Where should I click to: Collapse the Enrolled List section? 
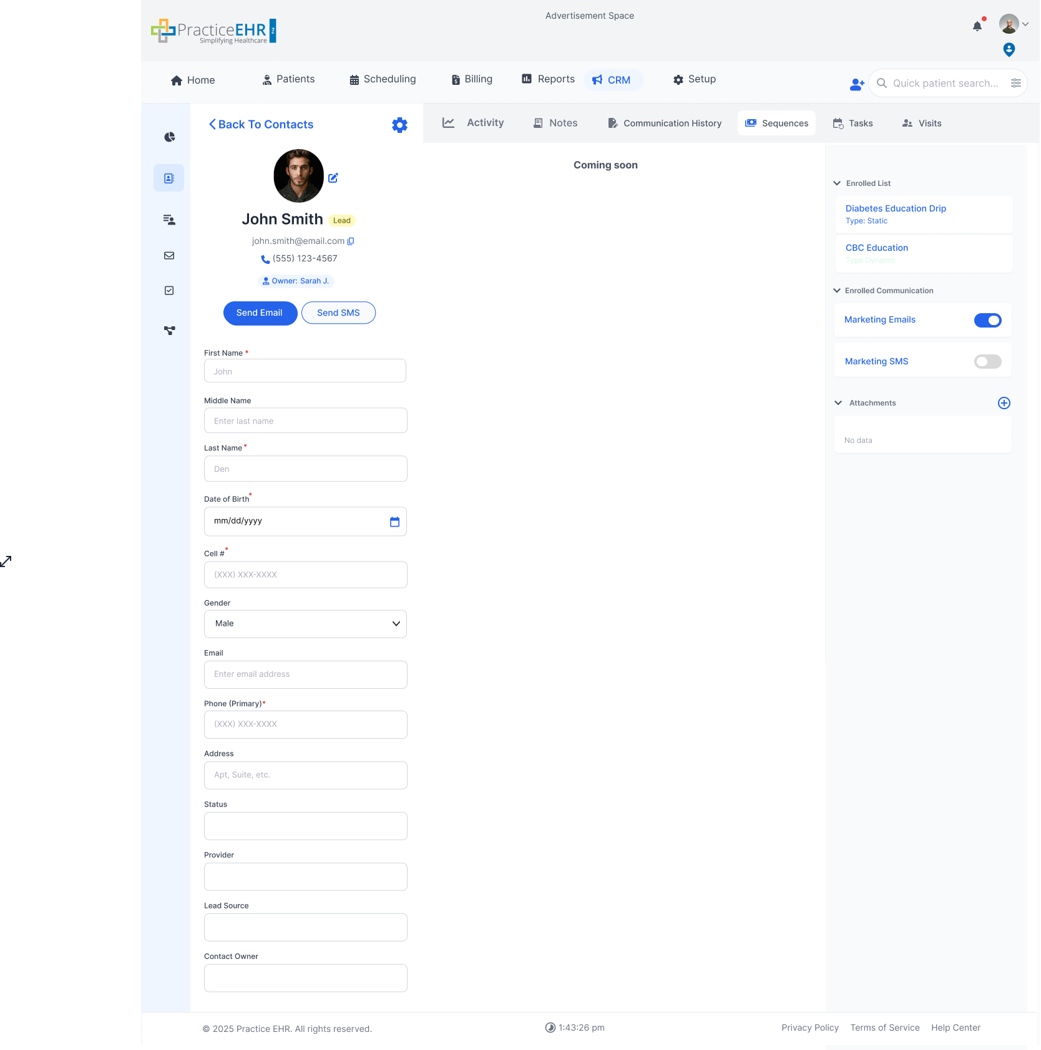pyautogui.click(x=837, y=183)
